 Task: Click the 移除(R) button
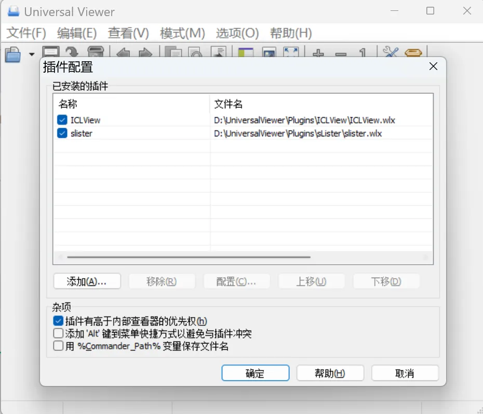click(x=162, y=281)
